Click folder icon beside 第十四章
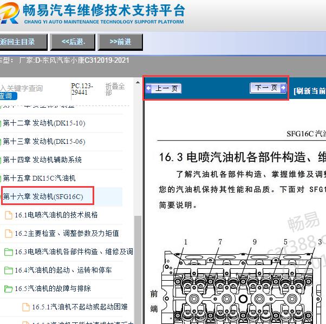Viewport: 326px width, 324px height. coord(1,160)
